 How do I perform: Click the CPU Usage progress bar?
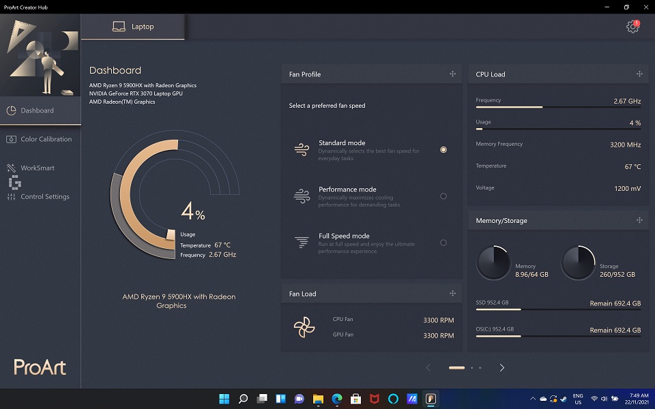(x=558, y=129)
